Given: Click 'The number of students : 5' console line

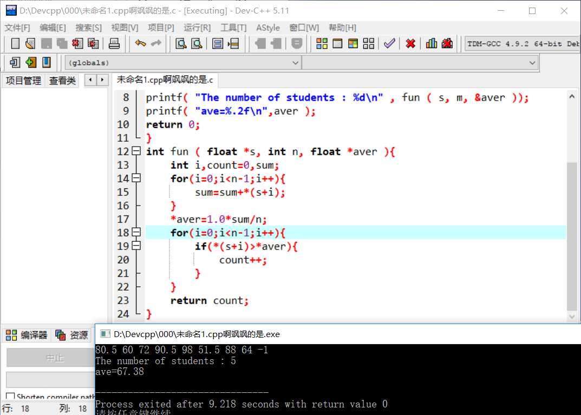Looking at the screenshot, I should click(166, 361).
